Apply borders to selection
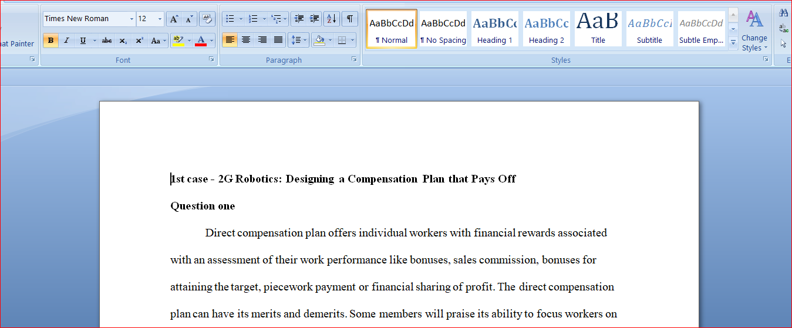Screen dimensions: 792x328 342,40
